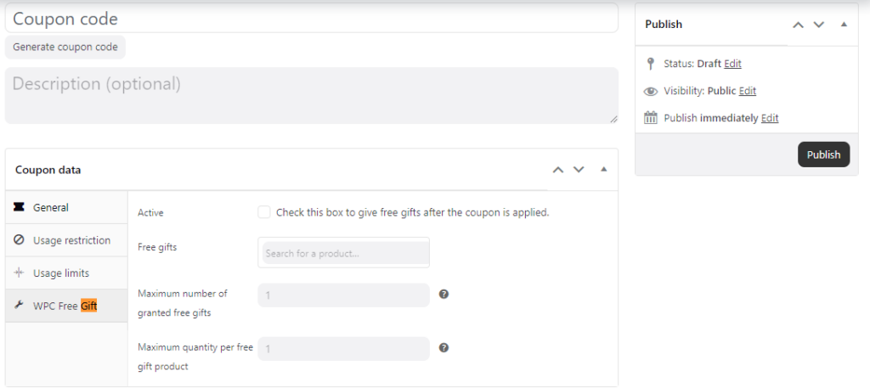
Task: Click help icon for maximum quantity per gift
Action: pos(443,348)
